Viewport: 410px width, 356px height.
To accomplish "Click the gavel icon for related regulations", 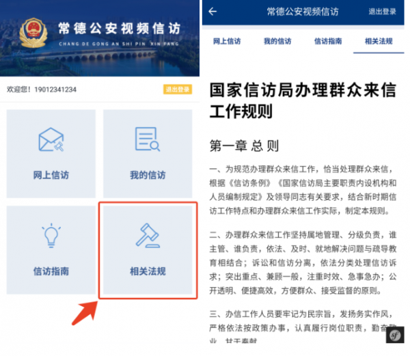I will (x=148, y=235).
